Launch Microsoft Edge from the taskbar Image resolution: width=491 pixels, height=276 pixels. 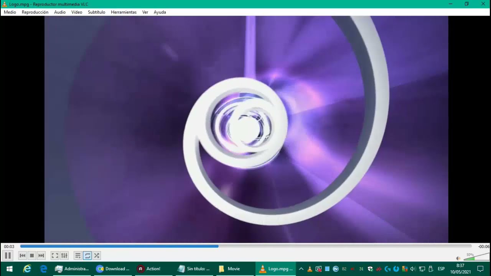tap(44, 269)
